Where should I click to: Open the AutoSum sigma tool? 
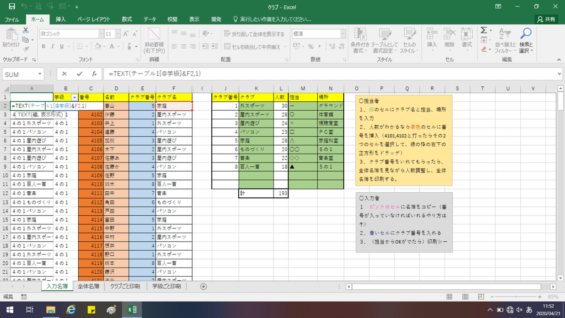point(483,30)
